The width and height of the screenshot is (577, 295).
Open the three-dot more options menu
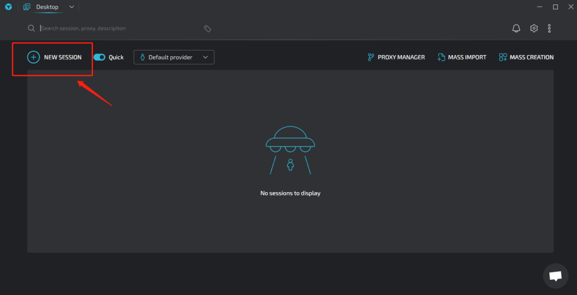pyautogui.click(x=549, y=28)
